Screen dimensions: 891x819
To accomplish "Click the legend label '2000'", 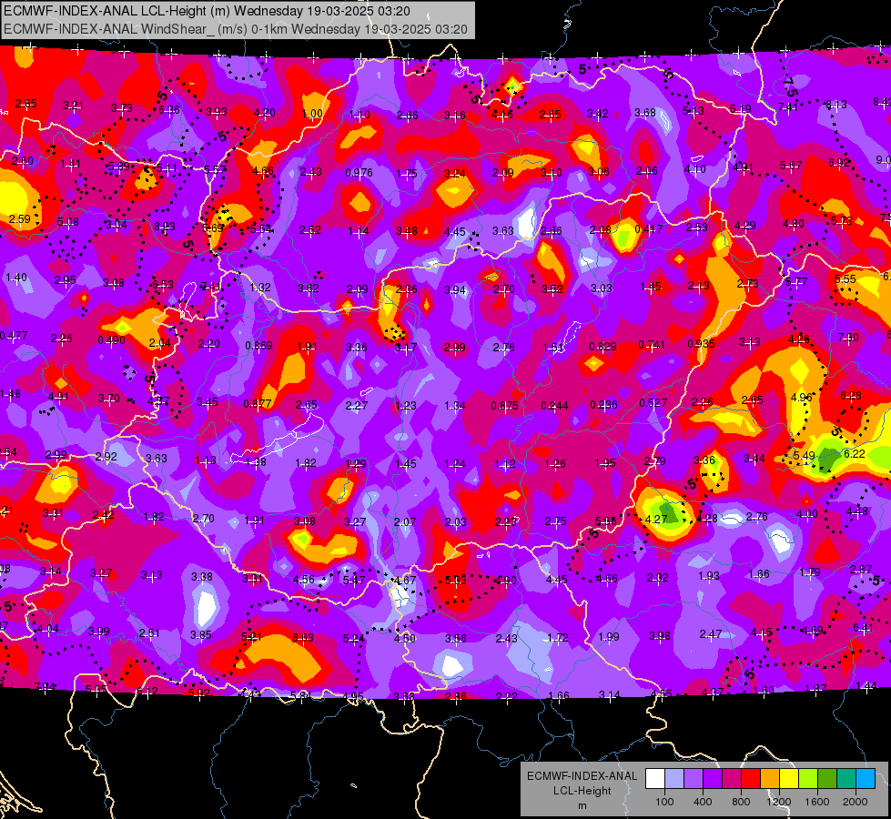I will pyautogui.click(x=856, y=802).
